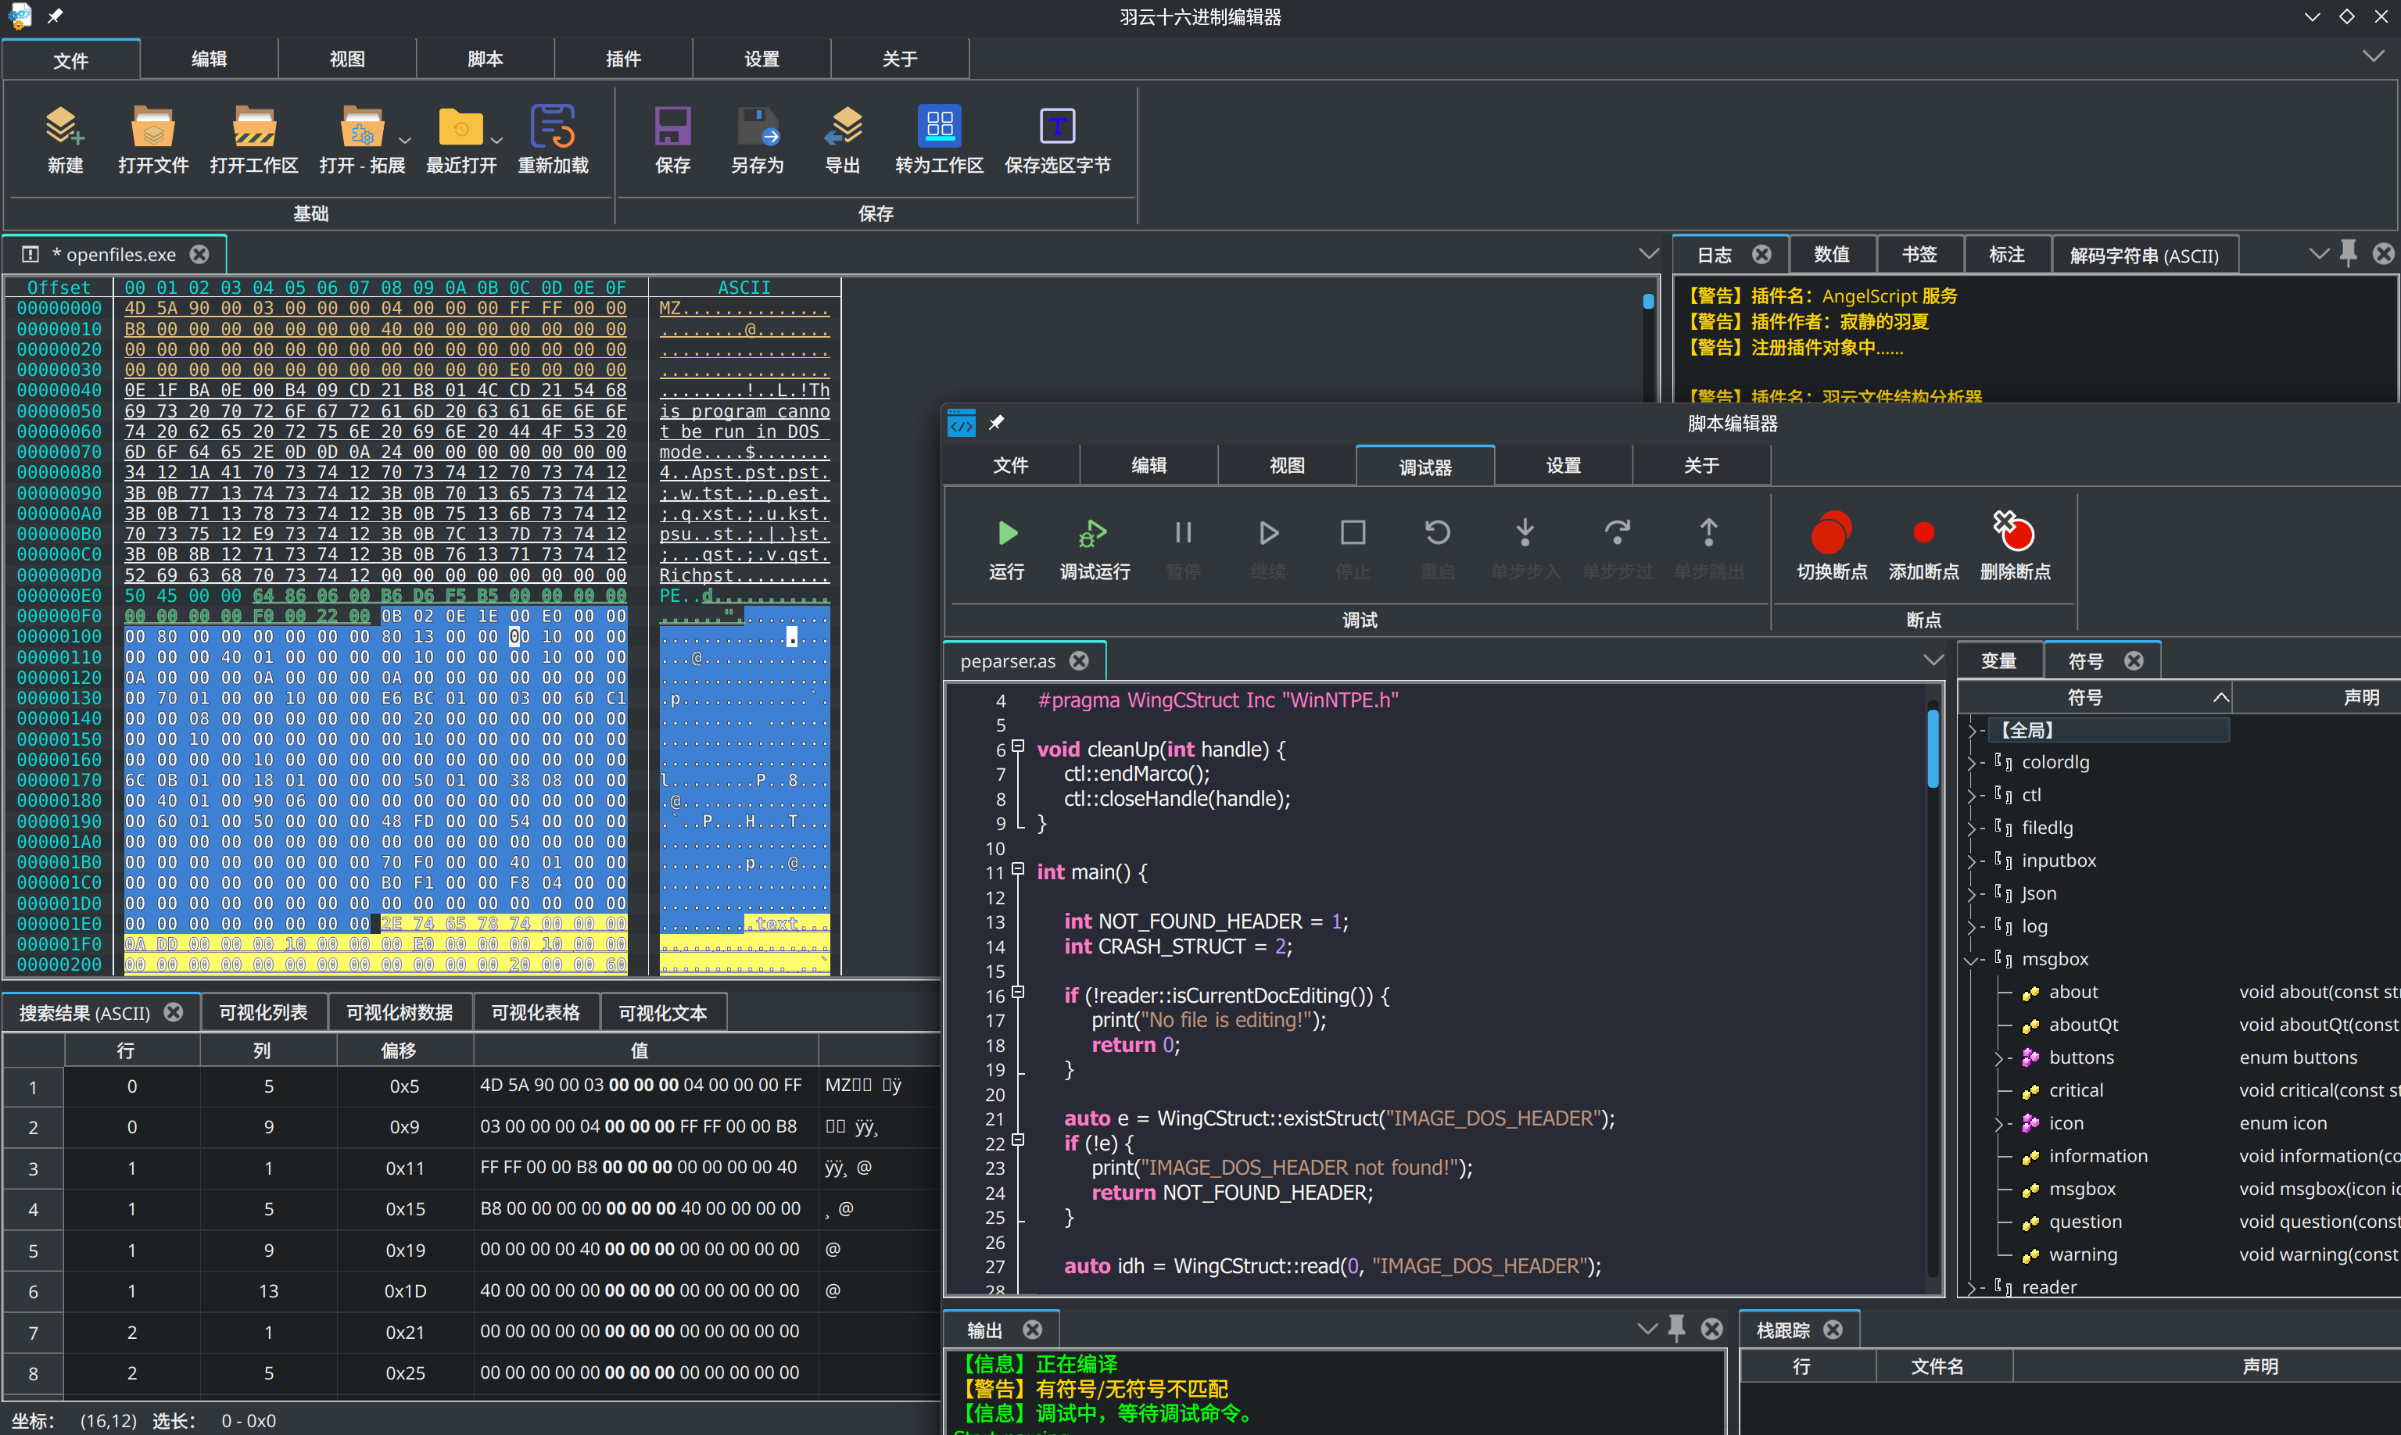
Task: Add breakpoint with 添加断点 icon
Action: coord(1923,533)
